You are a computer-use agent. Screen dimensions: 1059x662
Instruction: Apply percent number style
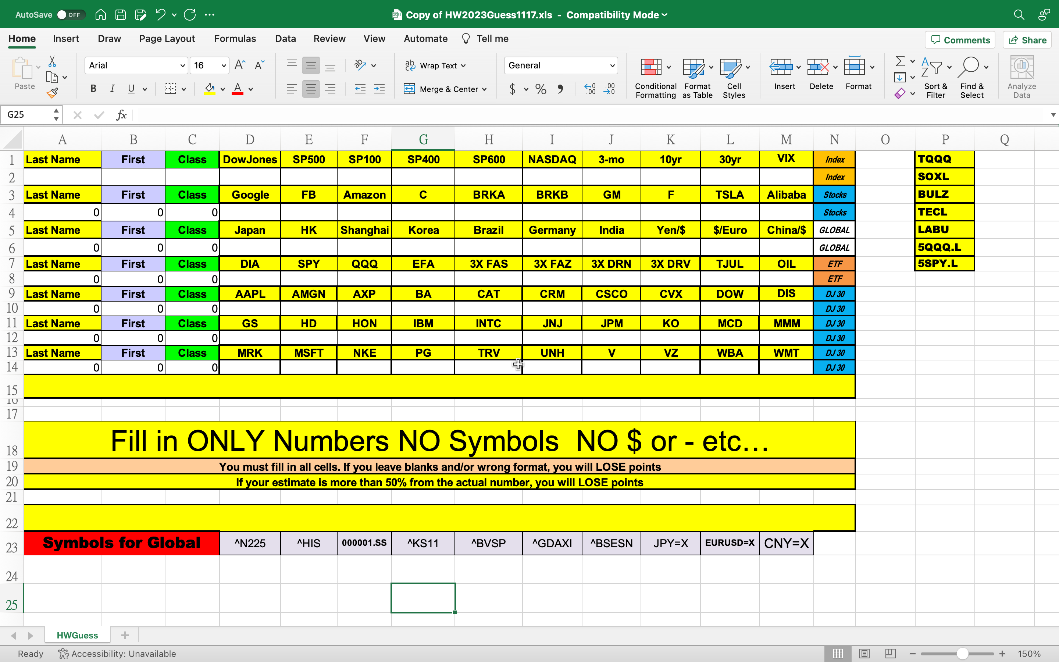click(x=540, y=89)
